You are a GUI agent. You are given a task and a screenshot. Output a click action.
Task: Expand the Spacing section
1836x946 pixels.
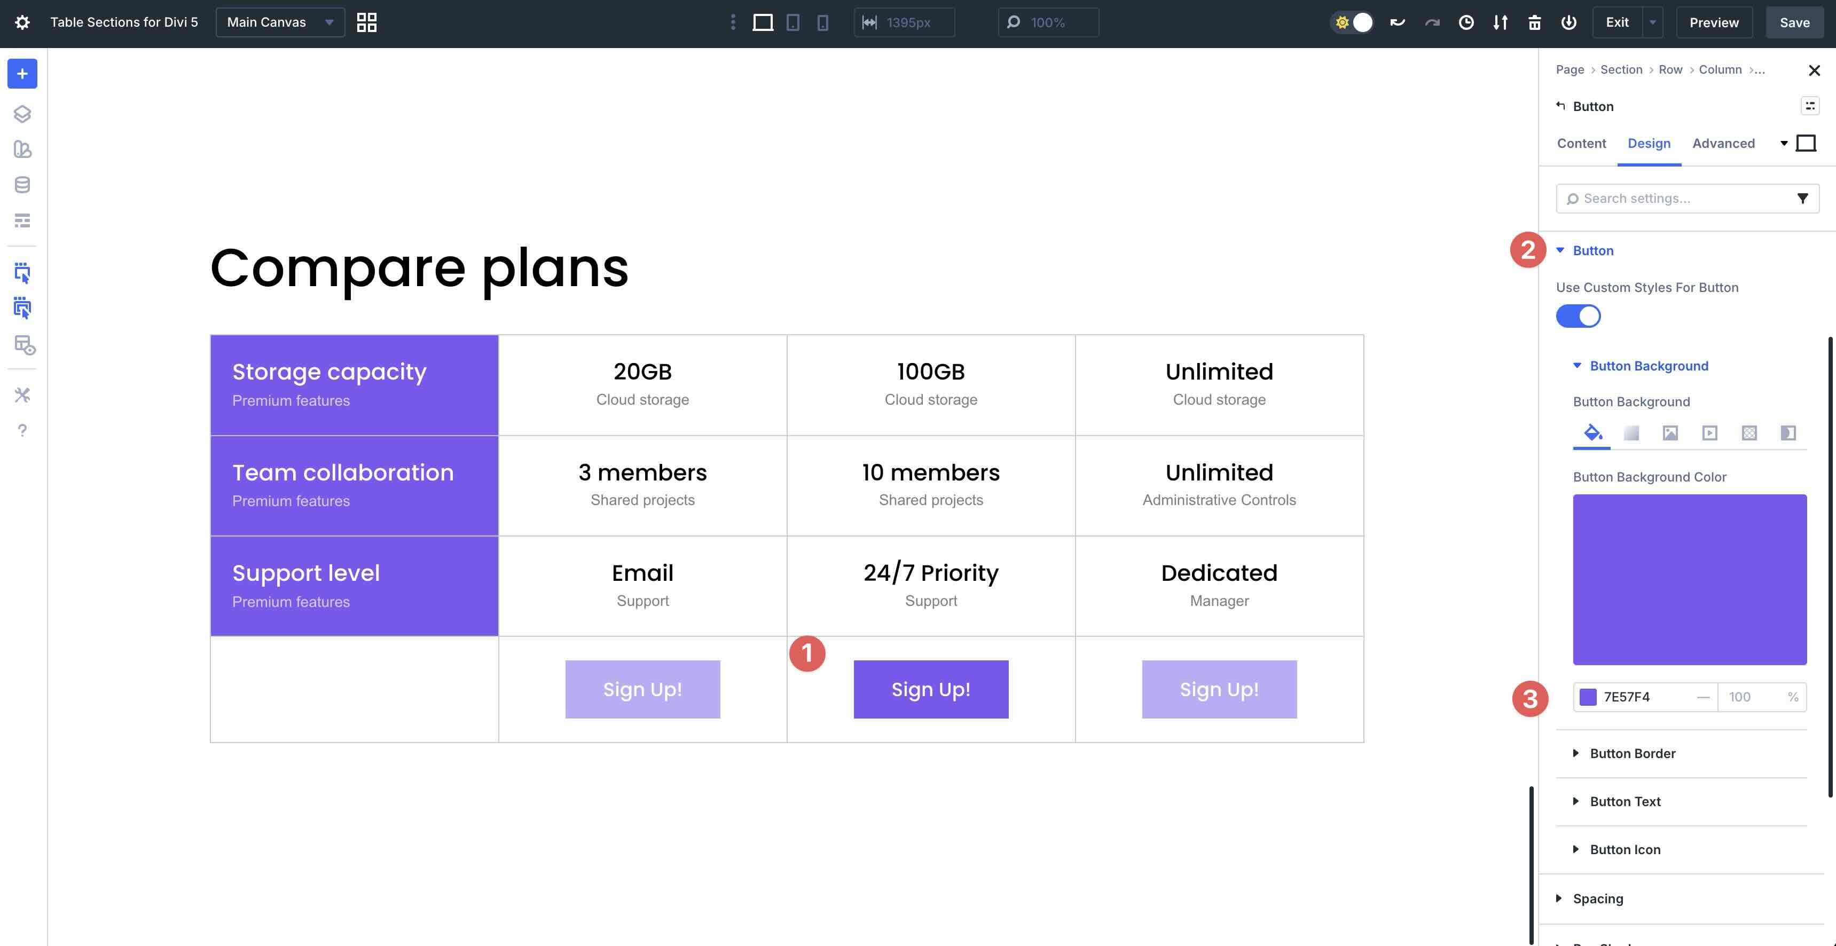pos(1598,898)
